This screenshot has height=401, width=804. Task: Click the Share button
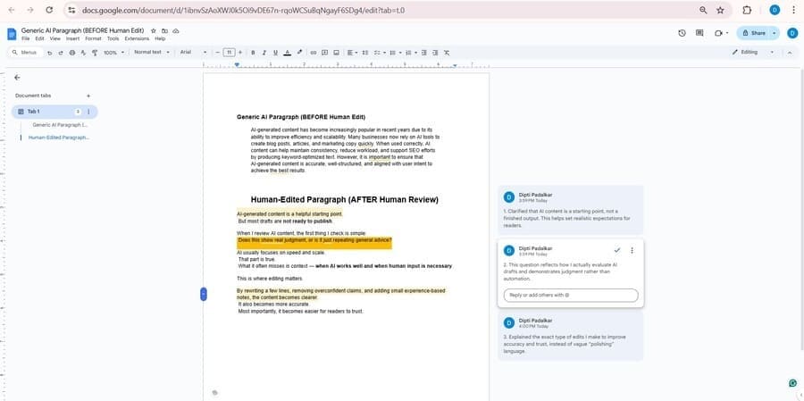[754, 33]
